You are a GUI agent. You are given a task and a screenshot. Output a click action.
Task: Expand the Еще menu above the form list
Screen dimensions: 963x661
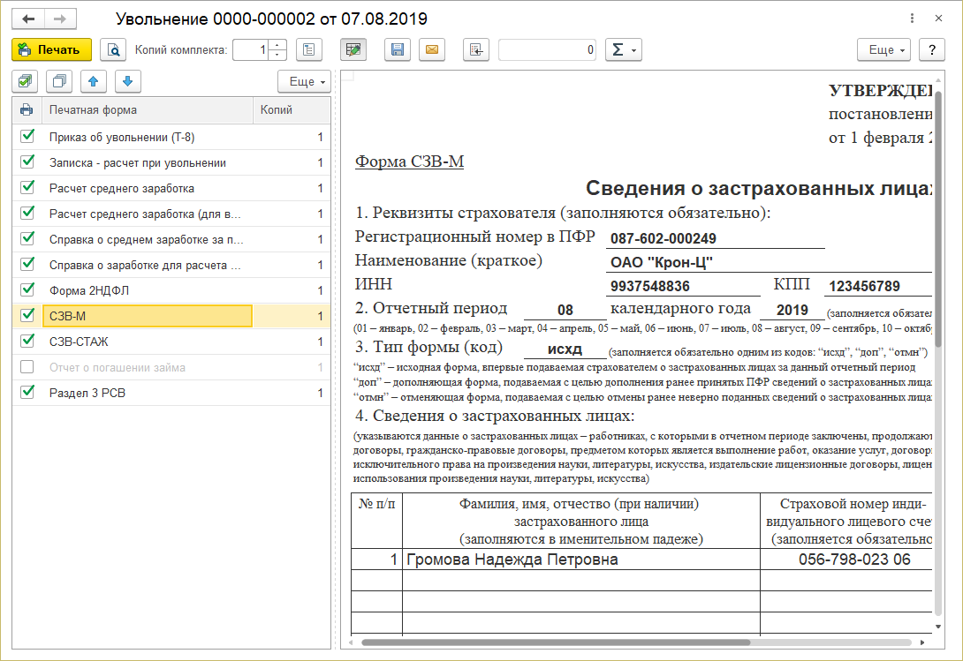pyautogui.click(x=304, y=81)
